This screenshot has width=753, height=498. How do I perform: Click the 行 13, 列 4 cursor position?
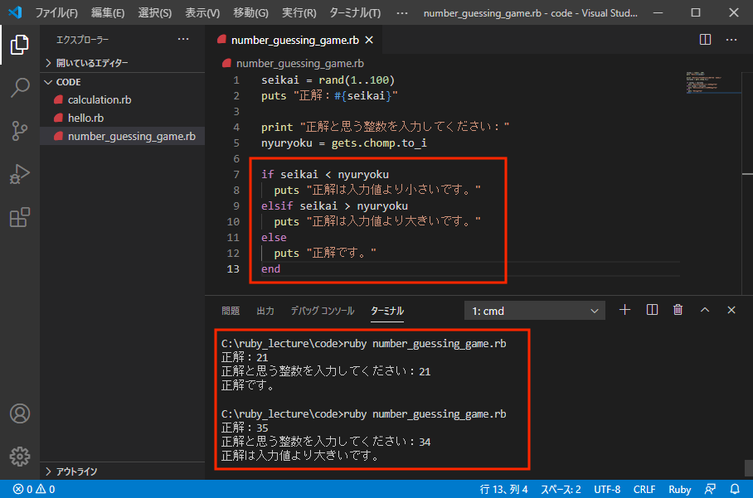pyautogui.click(x=503, y=490)
